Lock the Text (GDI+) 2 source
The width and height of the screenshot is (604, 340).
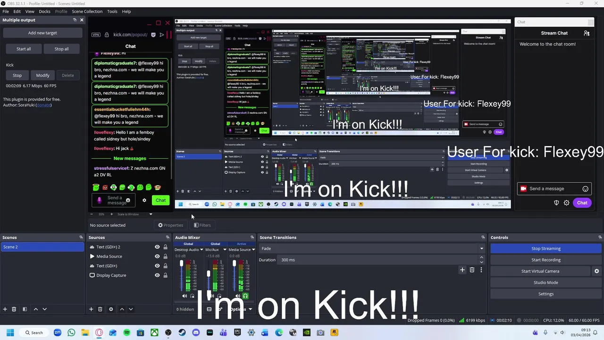tap(165, 247)
